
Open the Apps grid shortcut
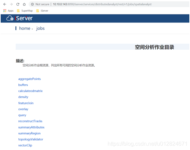8,11
